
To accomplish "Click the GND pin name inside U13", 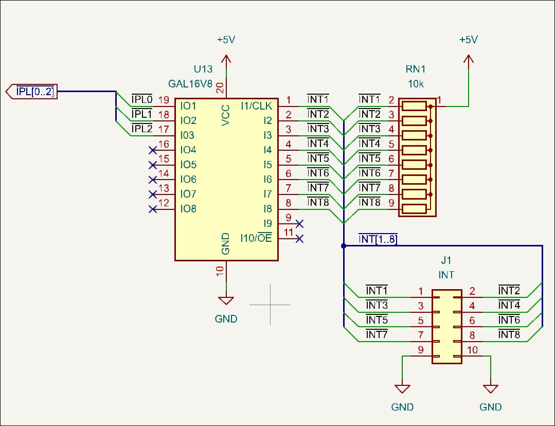I will coord(226,244).
